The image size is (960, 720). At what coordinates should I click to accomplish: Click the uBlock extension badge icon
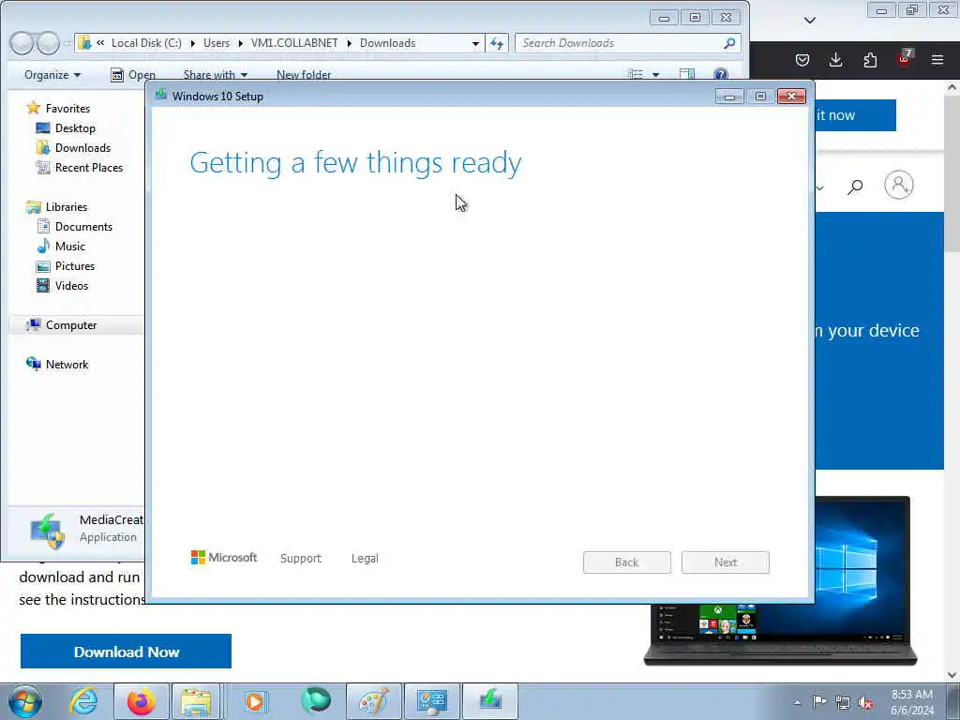pos(905,59)
